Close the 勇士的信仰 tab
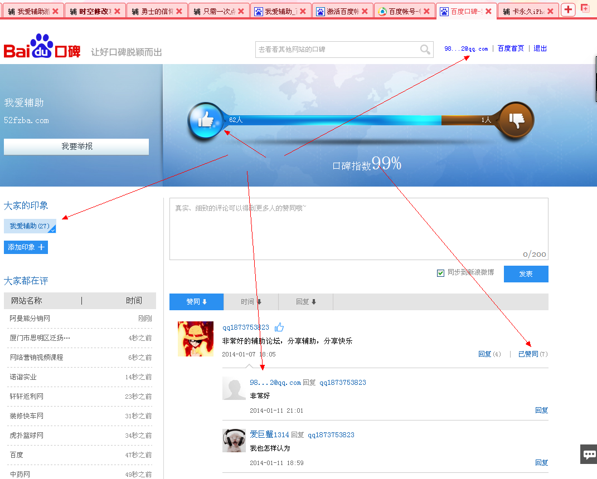 click(x=179, y=11)
